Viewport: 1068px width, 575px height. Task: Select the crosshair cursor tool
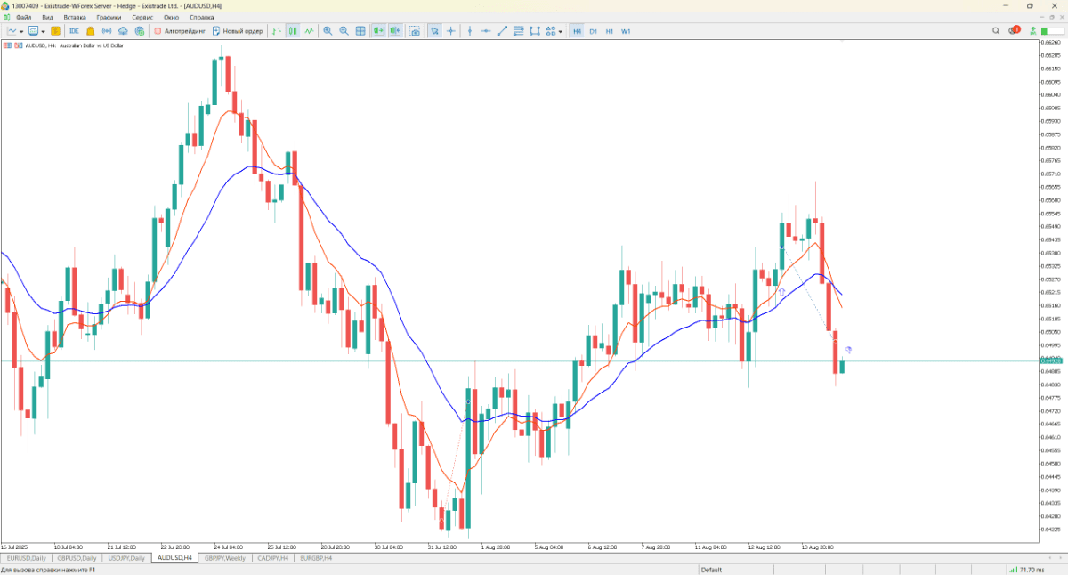click(x=451, y=31)
